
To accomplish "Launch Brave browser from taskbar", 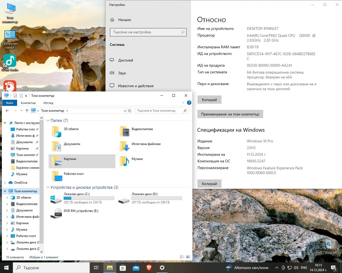I will 149,268.
